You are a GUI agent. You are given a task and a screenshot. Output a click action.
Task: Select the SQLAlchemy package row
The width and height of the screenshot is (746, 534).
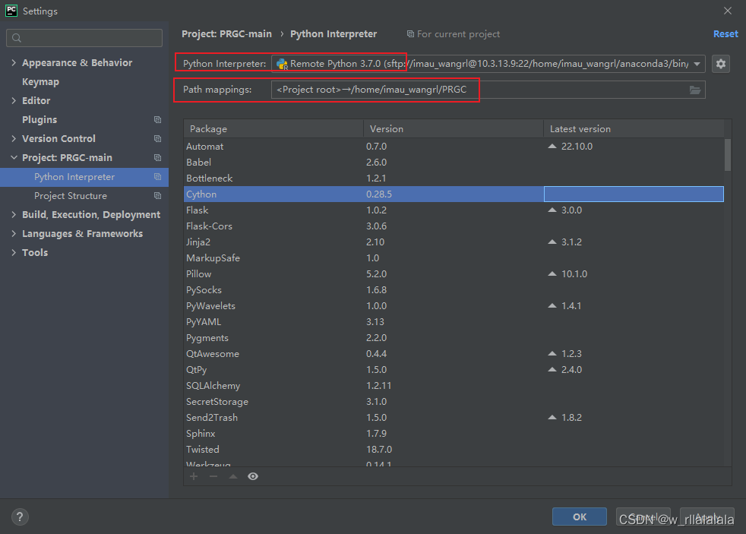454,386
